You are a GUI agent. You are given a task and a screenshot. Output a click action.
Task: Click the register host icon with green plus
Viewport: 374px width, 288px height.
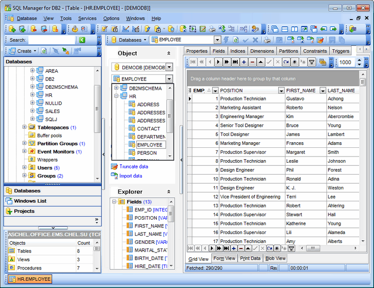(22, 29)
